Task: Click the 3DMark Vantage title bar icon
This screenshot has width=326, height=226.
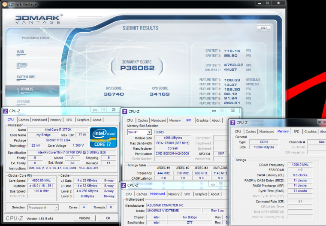Action: [x=5, y=3]
